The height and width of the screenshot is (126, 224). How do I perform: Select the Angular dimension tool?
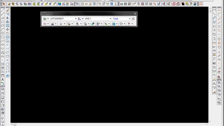(214, 38)
